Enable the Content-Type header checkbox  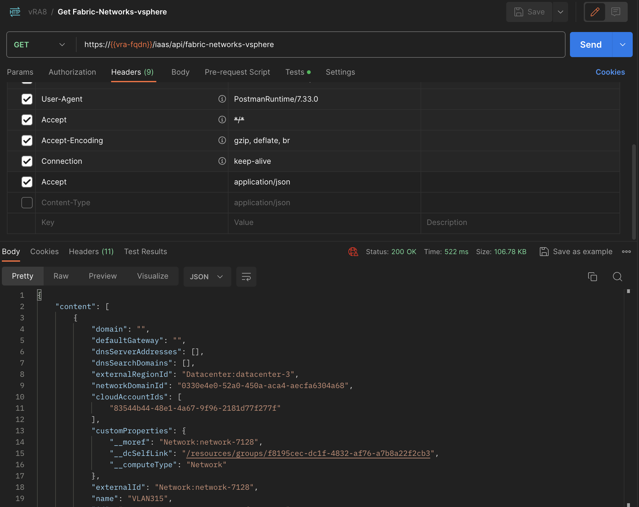(x=27, y=203)
